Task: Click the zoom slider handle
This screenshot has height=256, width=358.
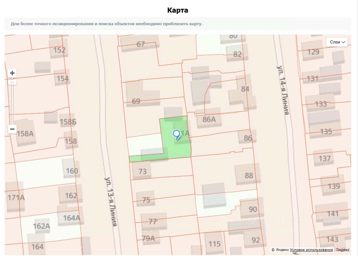Action: pos(12,82)
